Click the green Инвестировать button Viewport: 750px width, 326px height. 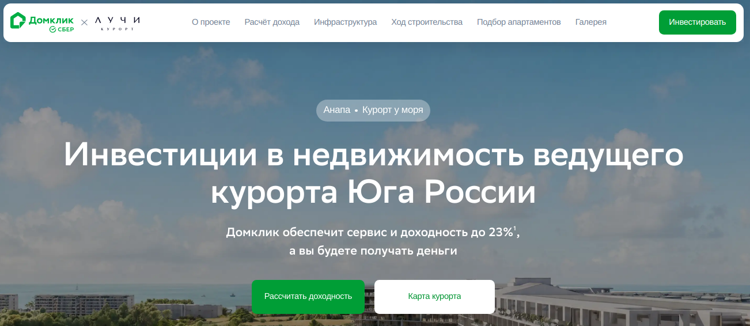point(698,22)
